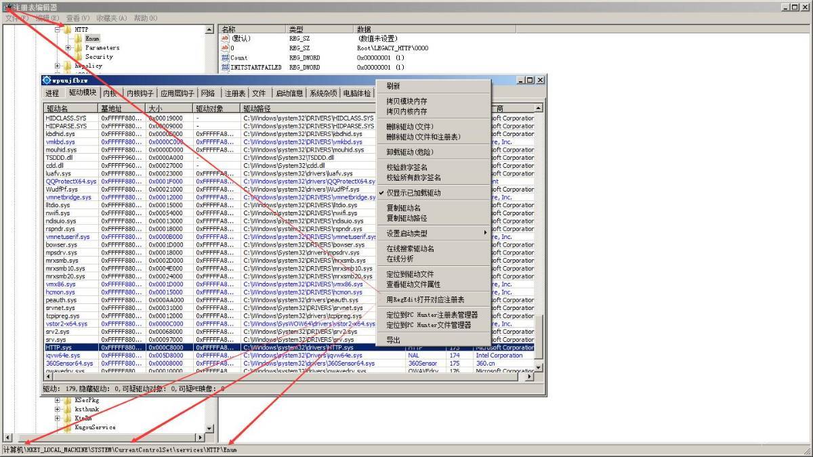
Task: Click the Registry Editor title bar icon
Action: (8, 7)
